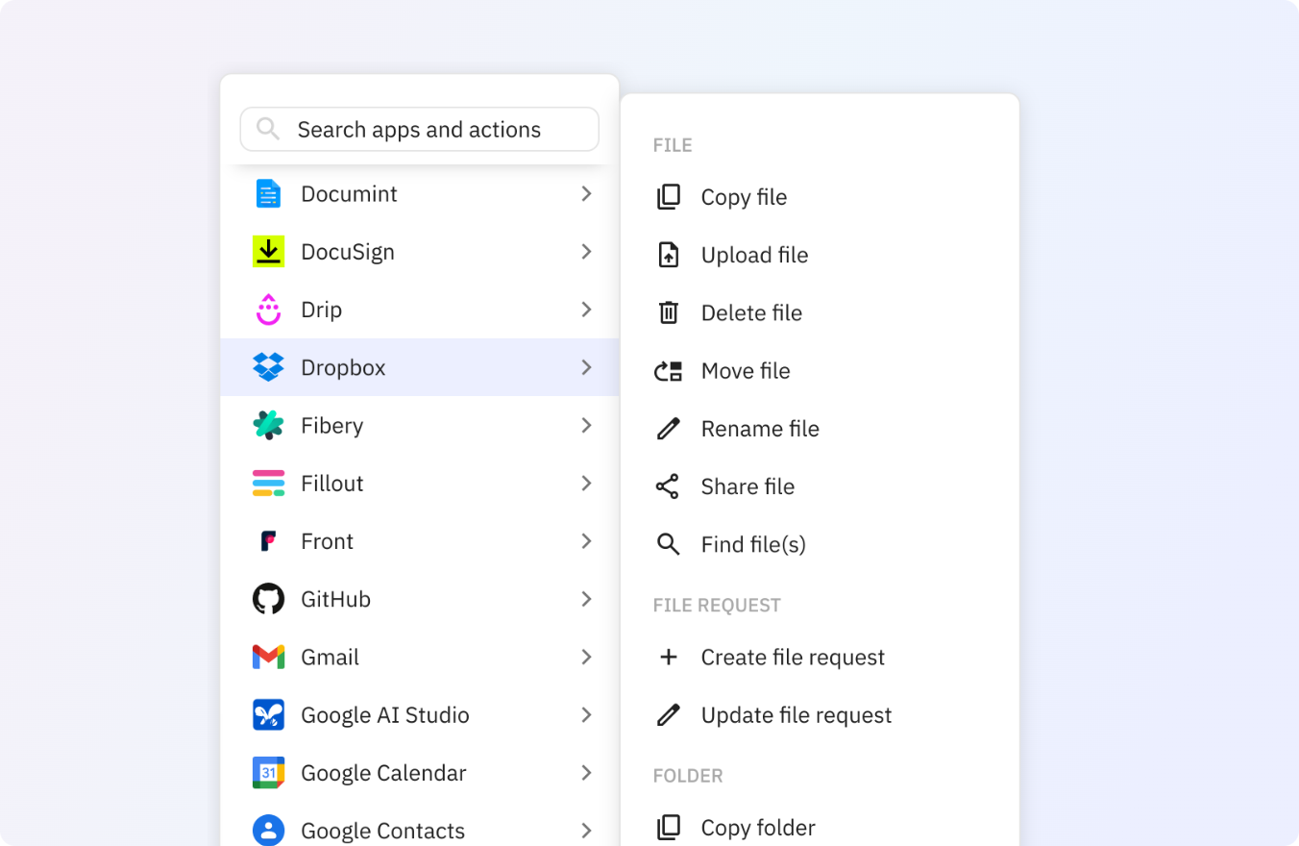Screen dimensions: 1299x846
Task: Open the Dropbox app entry
Action: (x=420, y=367)
